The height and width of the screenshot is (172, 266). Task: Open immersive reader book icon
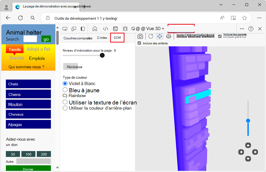click(x=233, y=18)
